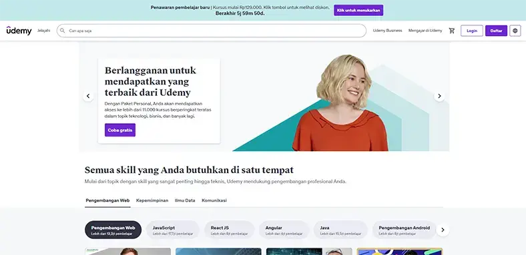Select the Angular topic chip
Image resolution: width=526 pixels, height=255 pixels.
pyautogui.click(x=284, y=230)
